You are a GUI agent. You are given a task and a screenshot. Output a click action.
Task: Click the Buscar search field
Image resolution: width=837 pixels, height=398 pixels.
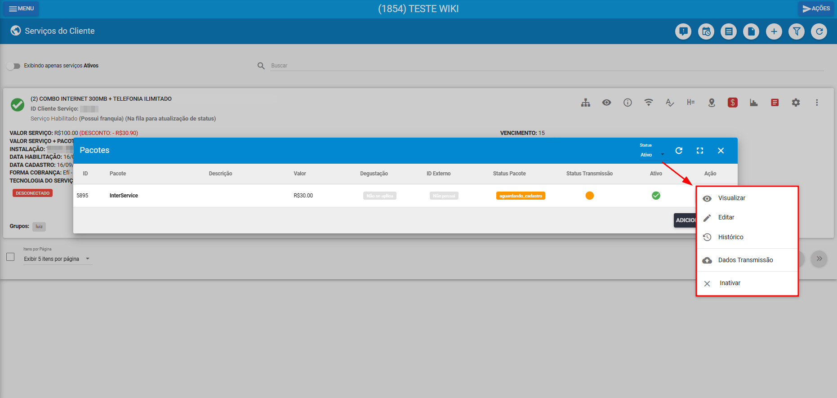click(547, 66)
